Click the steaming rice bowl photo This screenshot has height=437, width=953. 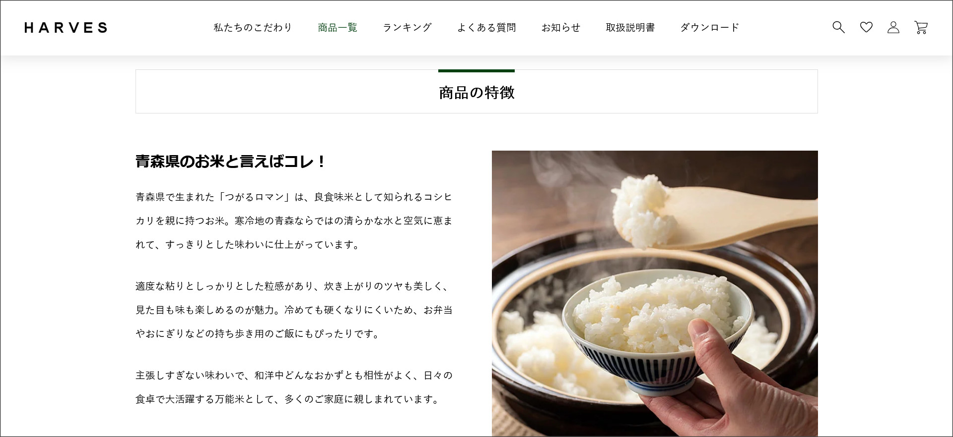(655, 293)
